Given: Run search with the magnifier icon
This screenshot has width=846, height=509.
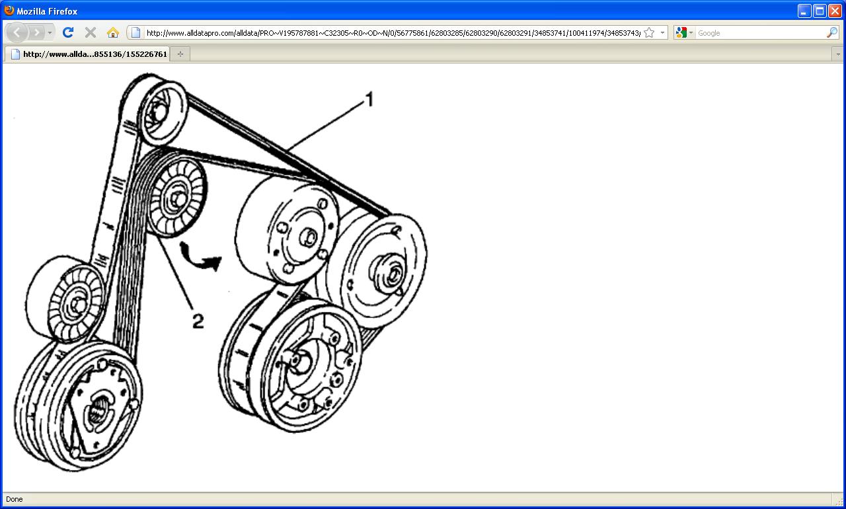Looking at the screenshot, I should click(832, 32).
